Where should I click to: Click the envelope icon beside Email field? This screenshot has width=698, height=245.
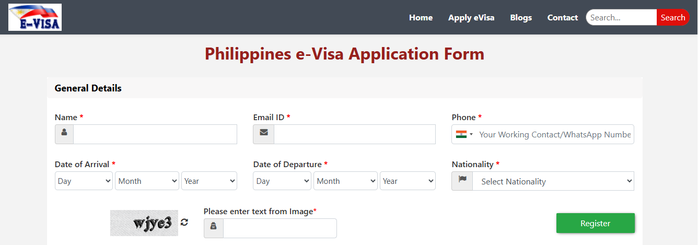264,134
